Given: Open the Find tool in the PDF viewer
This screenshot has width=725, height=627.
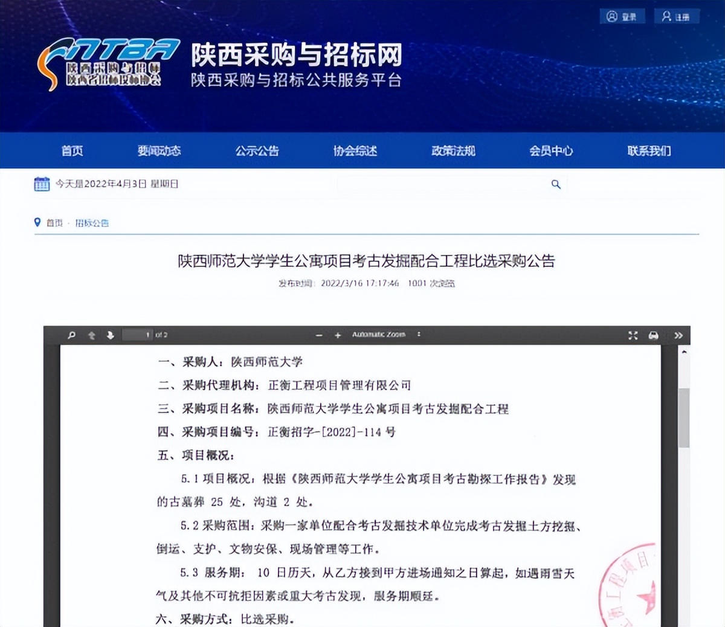Looking at the screenshot, I should 72,334.
